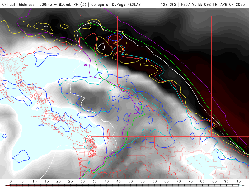Click the "F237" forecast hour text
The image size is (249, 187).
coord(186,4)
